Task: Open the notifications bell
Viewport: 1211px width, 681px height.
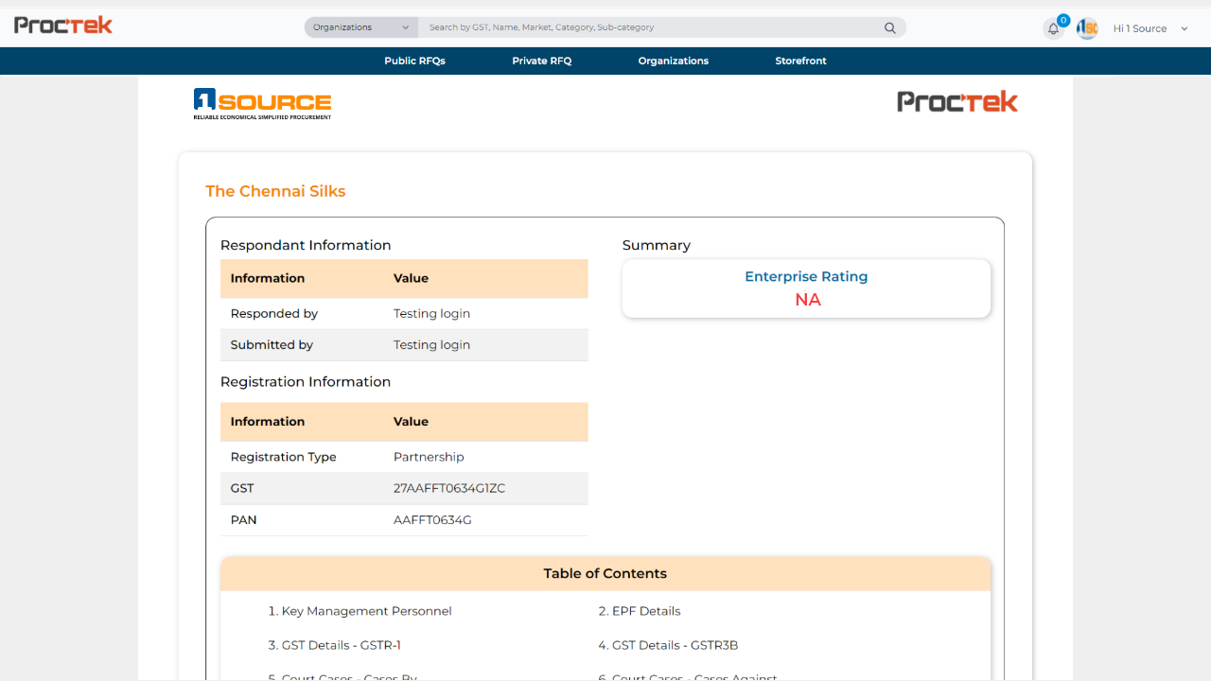Action: 1053,28
